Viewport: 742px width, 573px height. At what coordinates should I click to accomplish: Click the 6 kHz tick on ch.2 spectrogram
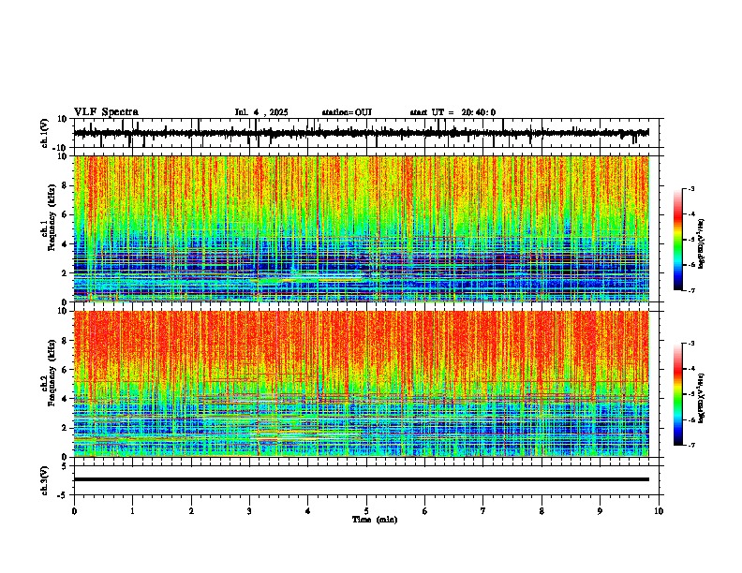[65, 370]
